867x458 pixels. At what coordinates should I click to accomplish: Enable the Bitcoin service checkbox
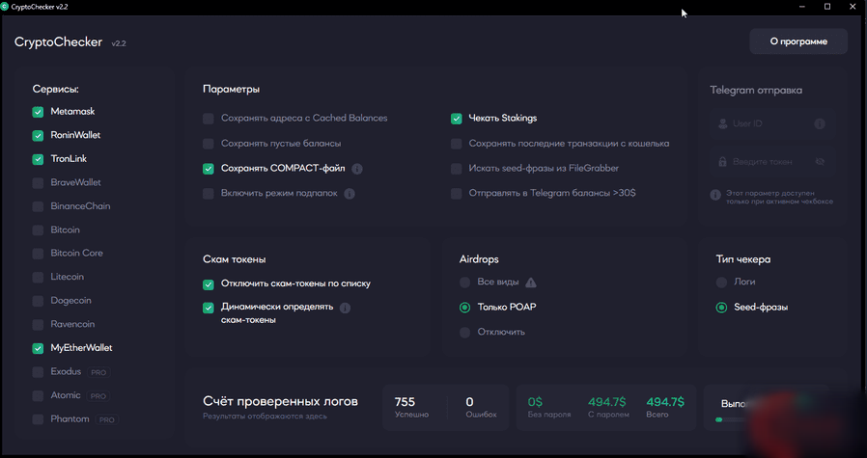(38, 229)
